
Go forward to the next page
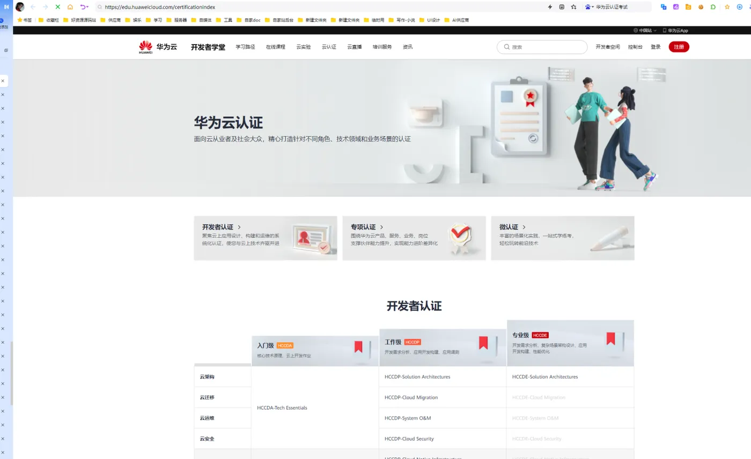46,7
